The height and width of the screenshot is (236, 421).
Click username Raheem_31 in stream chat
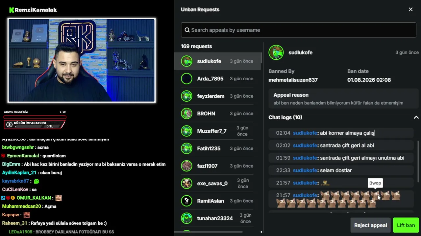click(14, 223)
